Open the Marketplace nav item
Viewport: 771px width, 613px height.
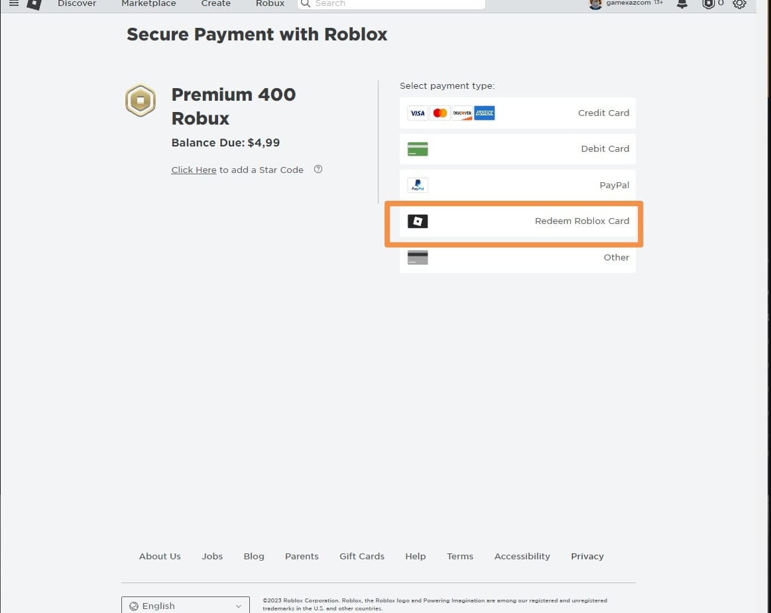coord(148,3)
